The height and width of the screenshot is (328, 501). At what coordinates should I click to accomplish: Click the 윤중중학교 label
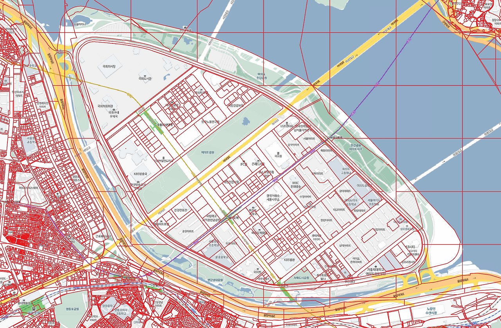coord(222,257)
